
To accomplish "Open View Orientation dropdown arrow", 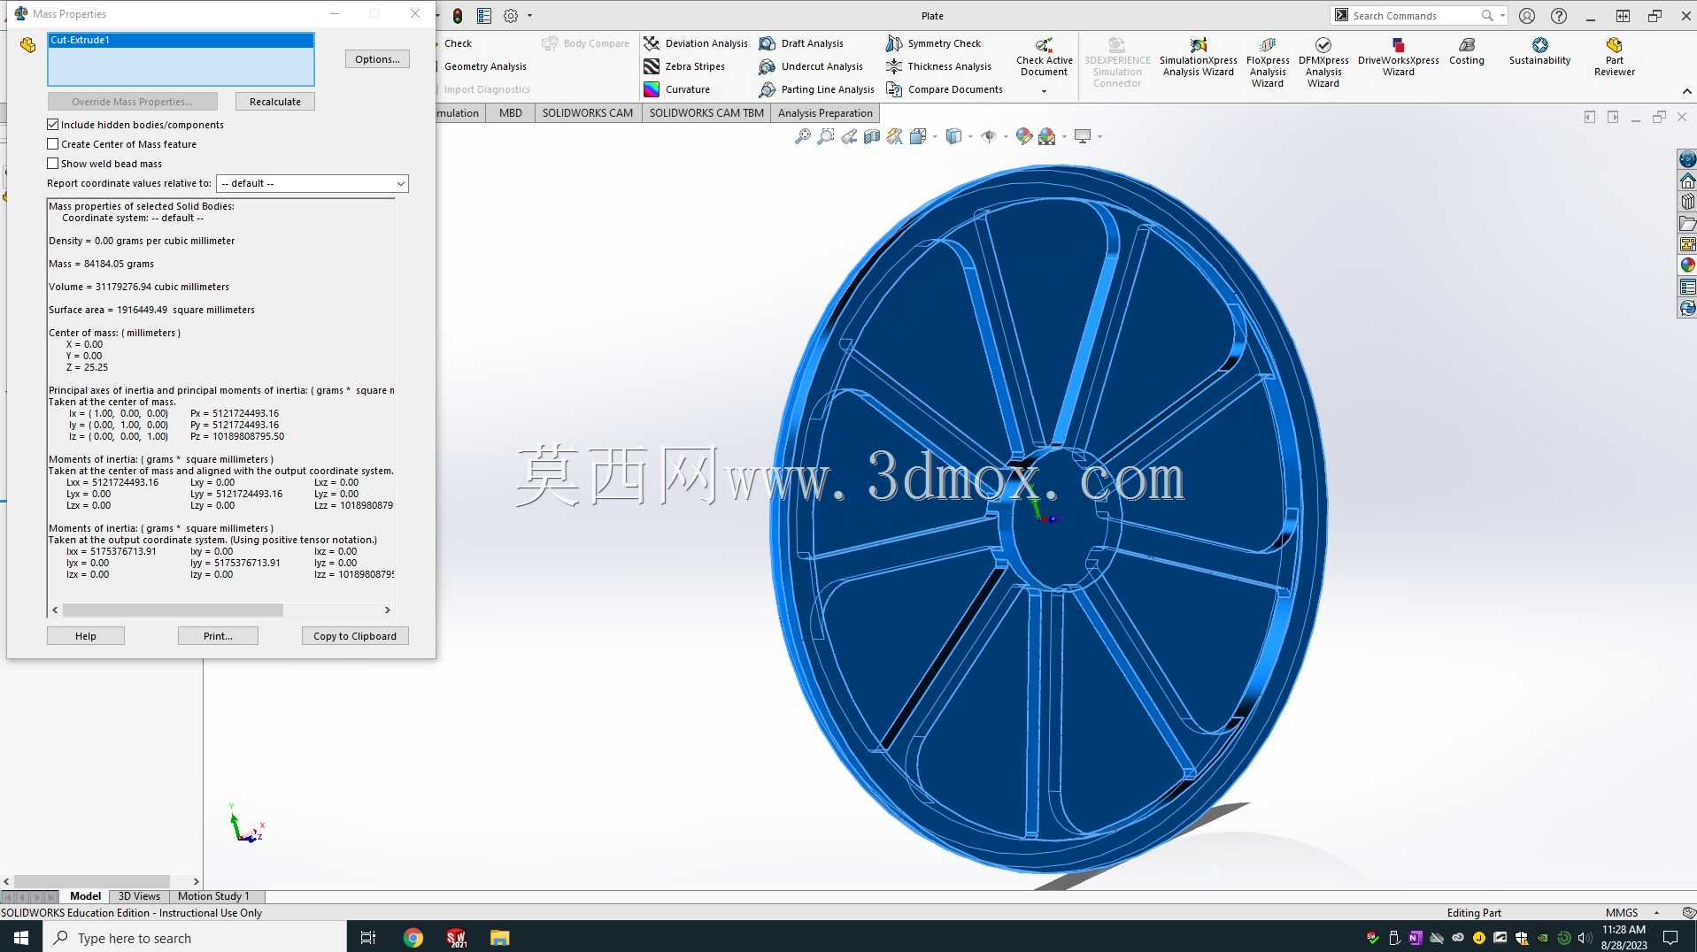I will pyautogui.click(x=935, y=136).
